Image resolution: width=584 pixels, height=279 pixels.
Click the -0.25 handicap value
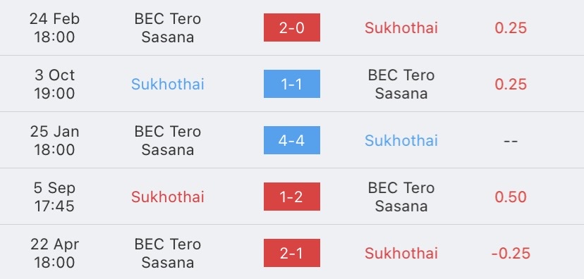(511, 254)
